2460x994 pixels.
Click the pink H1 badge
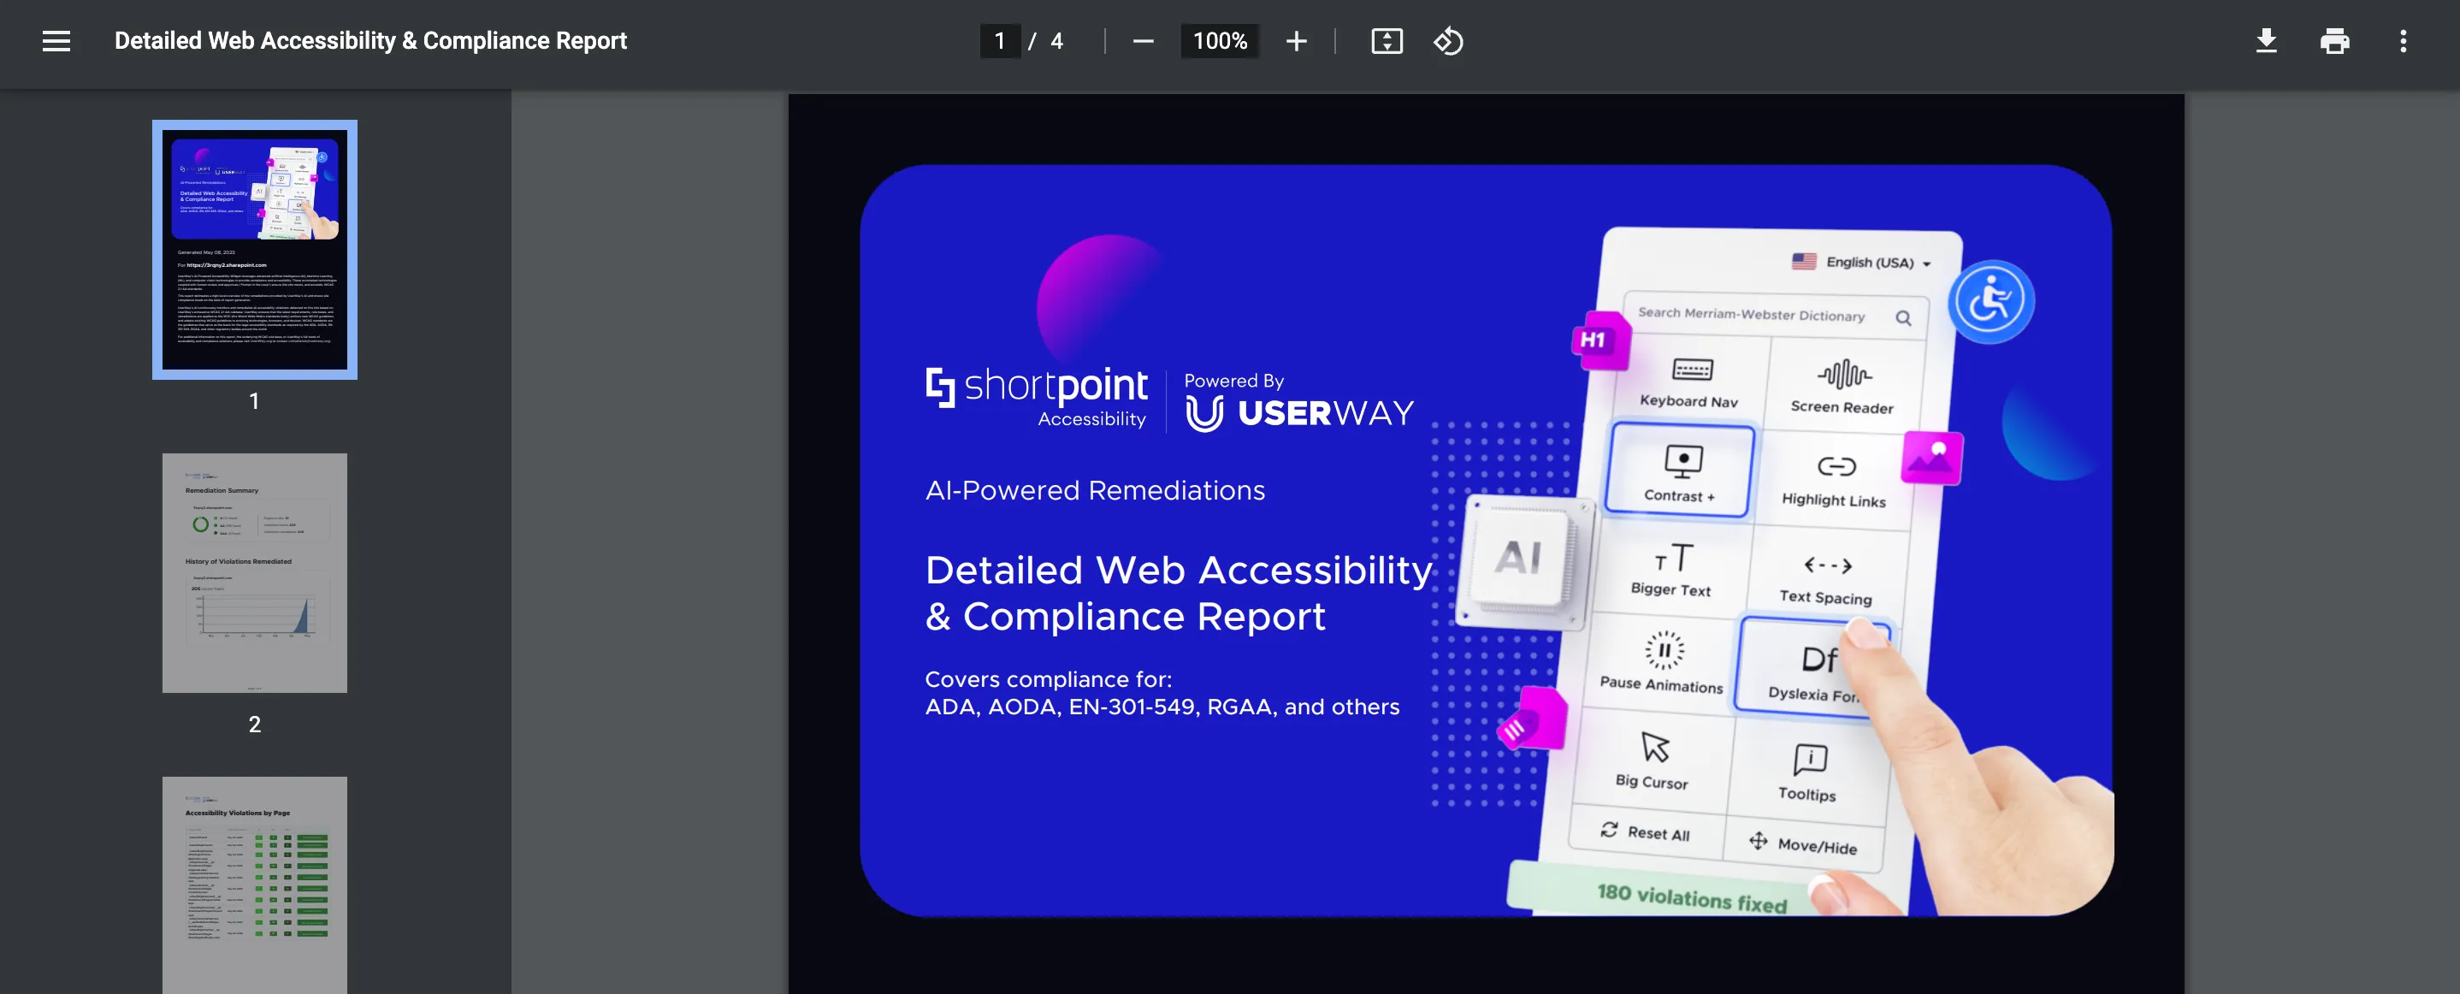pos(1600,340)
